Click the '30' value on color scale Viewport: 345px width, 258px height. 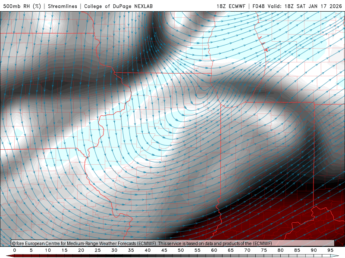pyautogui.click(x=114, y=250)
